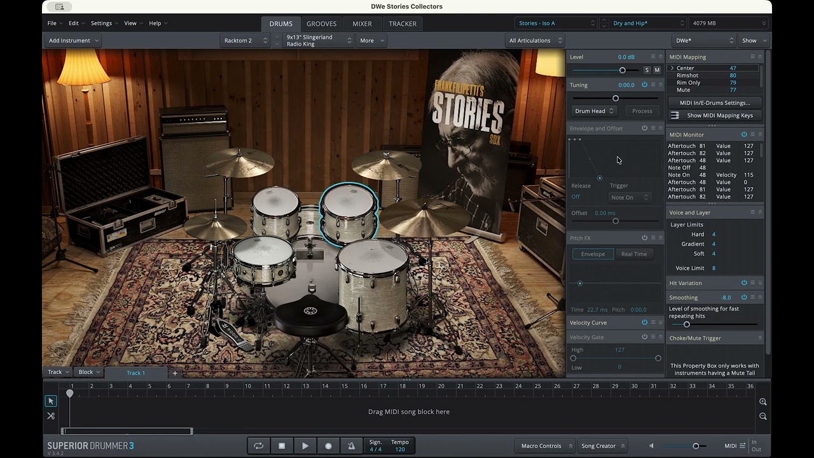
Task: Start playback with the play button
Action: pos(305,446)
